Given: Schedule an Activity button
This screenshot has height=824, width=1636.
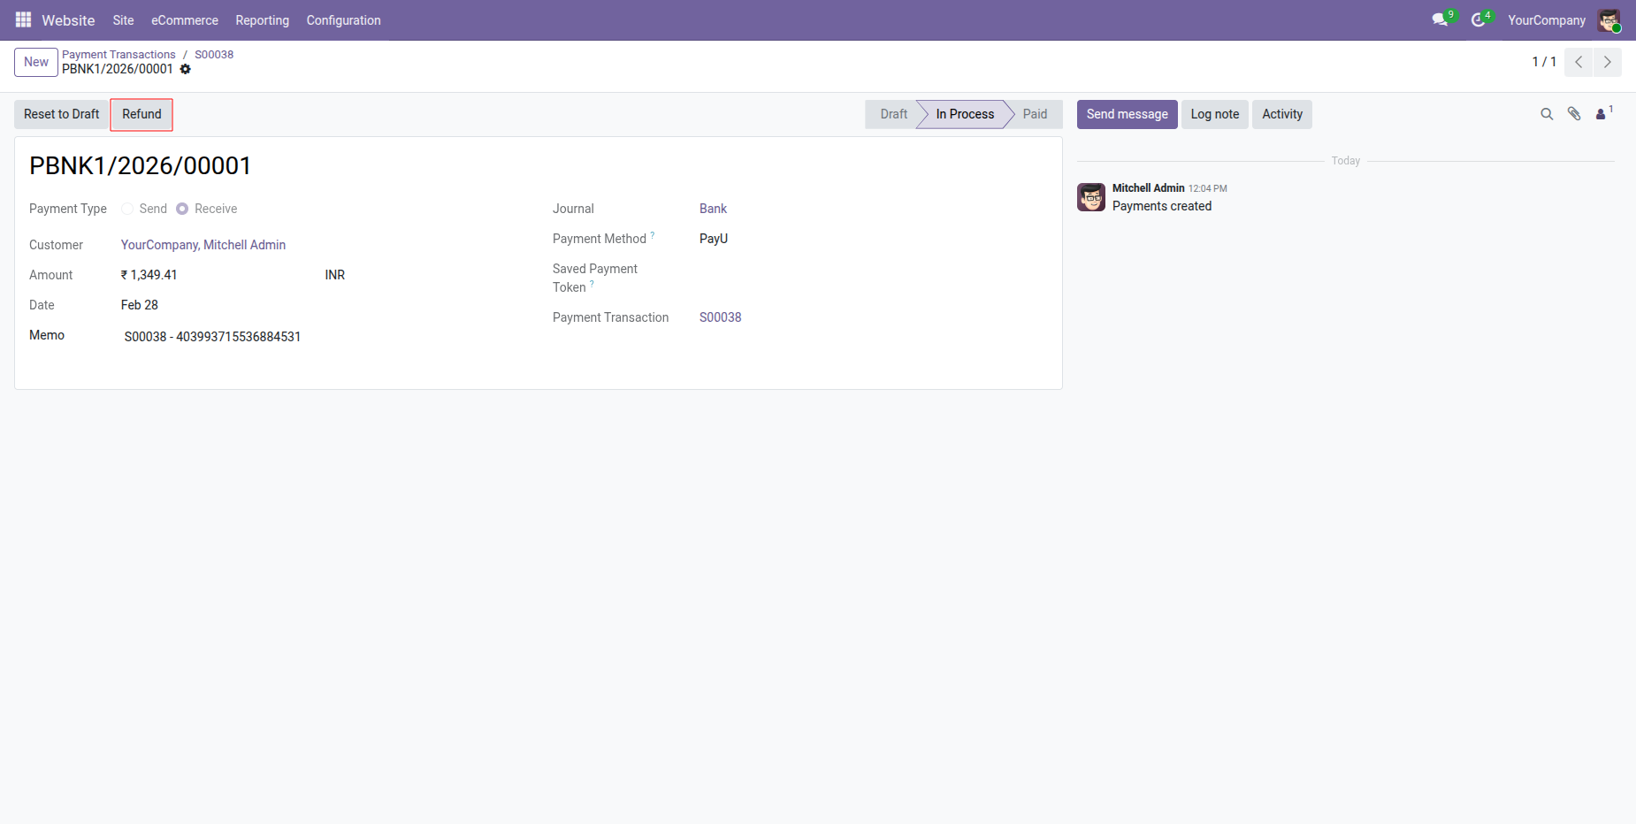Looking at the screenshot, I should pos(1281,114).
